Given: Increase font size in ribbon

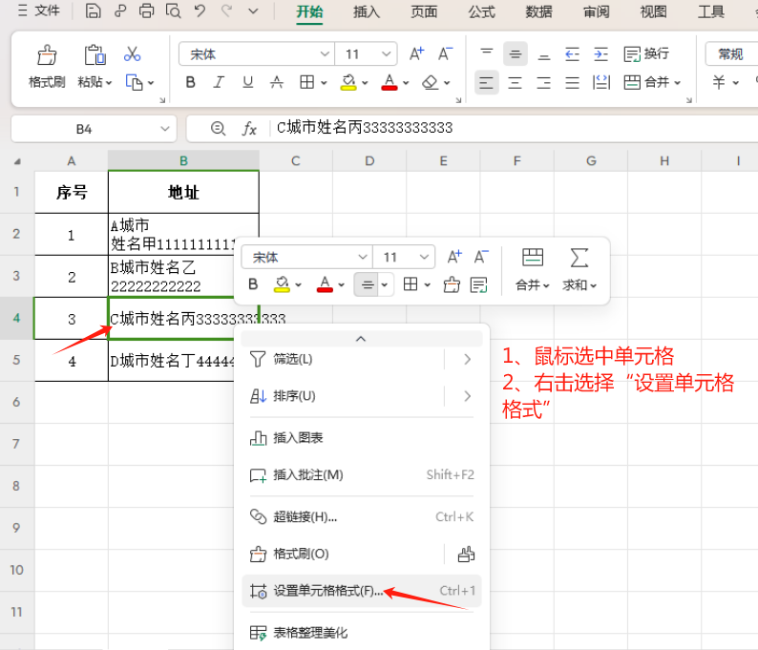Looking at the screenshot, I should [x=416, y=53].
